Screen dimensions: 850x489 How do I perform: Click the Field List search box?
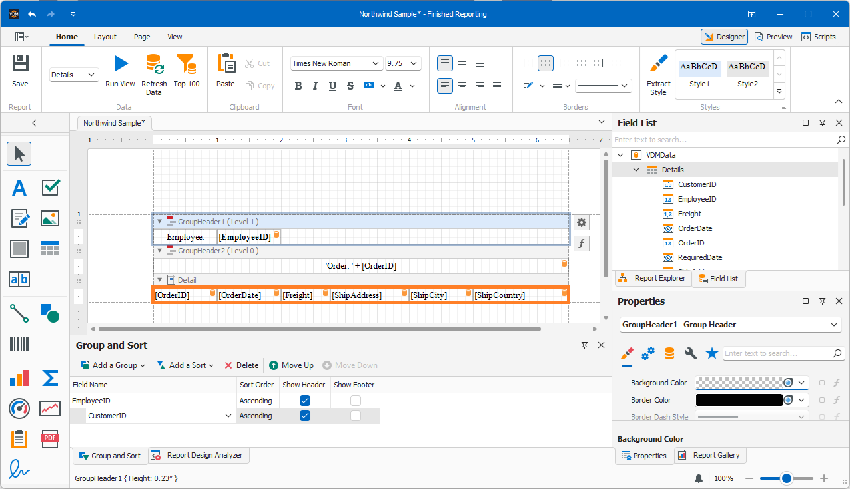(x=726, y=140)
